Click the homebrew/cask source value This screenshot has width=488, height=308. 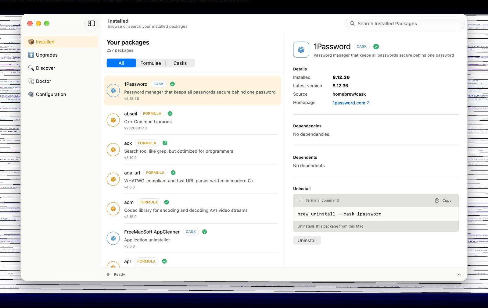(x=349, y=94)
